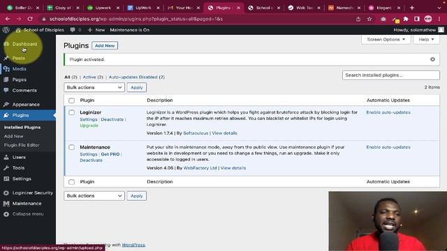Tick the Maintenance plugin checkbox
Viewport: 447px width, 251px height.
[x=71, y=147]
